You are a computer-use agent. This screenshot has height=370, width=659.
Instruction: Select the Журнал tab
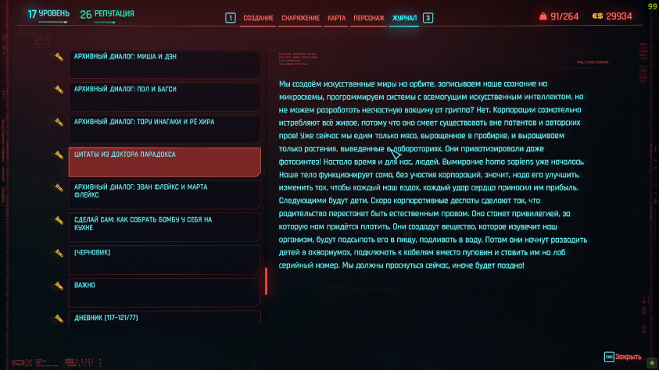pos(404,17)
